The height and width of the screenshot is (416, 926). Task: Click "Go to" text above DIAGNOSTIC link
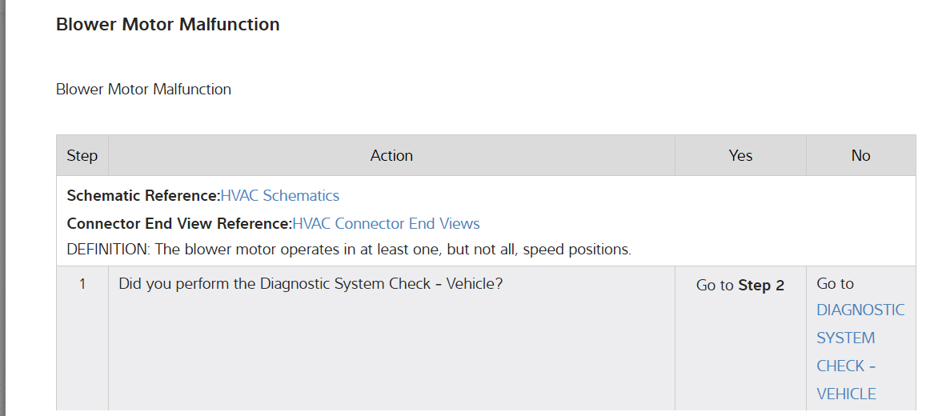[835, 284]
